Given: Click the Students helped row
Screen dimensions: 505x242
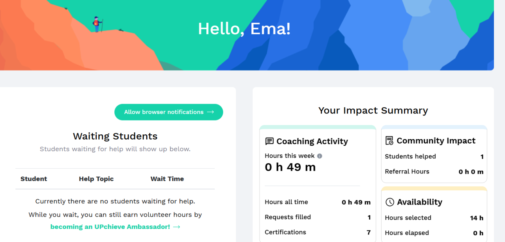Looking at the screenshot, I should [x=434, y=156].
